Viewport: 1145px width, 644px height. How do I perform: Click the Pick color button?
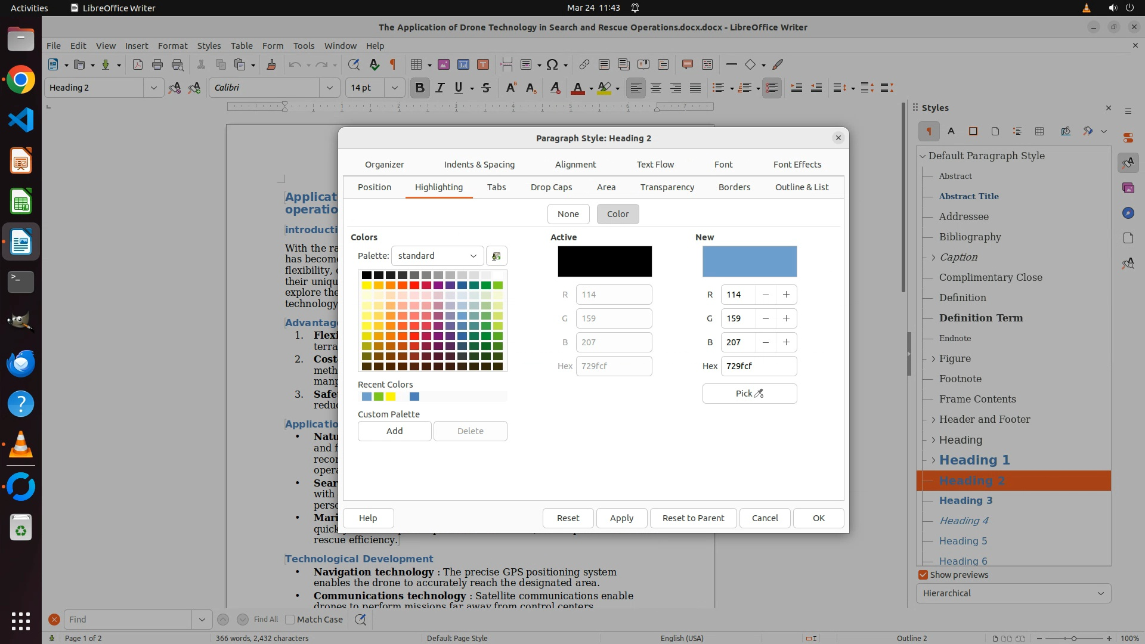point(749,394)
